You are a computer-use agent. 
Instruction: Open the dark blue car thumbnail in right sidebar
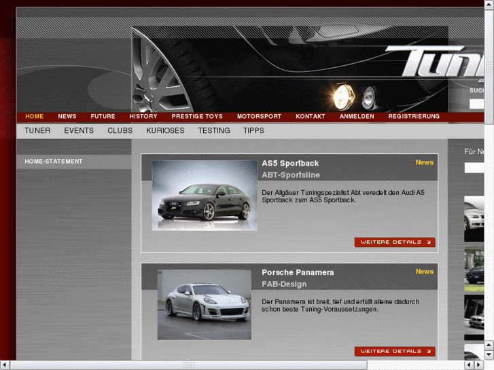tap(474, 269)
